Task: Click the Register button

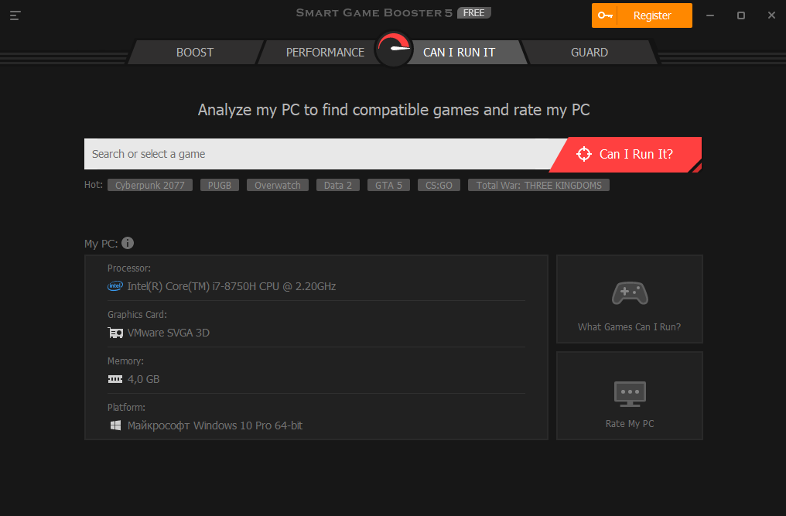Action: coord(641,15)
